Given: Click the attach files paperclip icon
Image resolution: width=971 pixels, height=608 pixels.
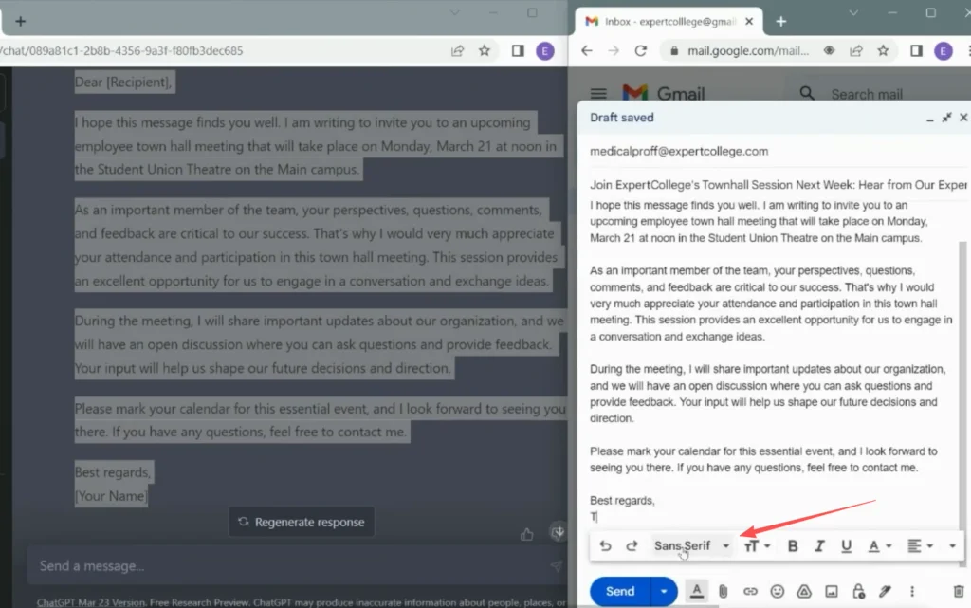Looking at the screenshot, I should (723, 592).
